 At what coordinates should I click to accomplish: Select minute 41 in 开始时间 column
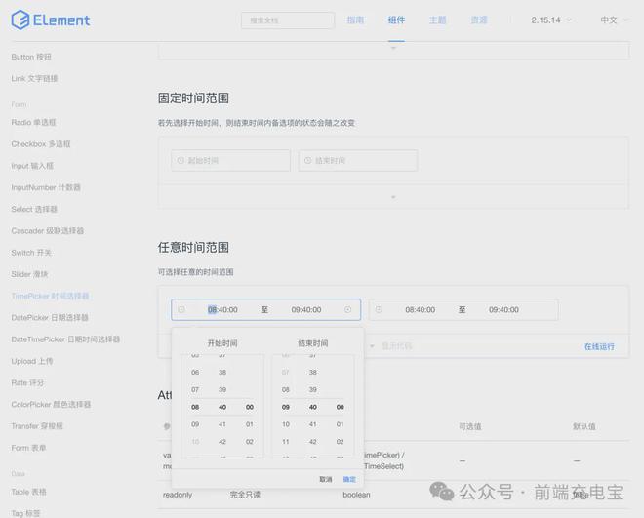click(222, 424)
